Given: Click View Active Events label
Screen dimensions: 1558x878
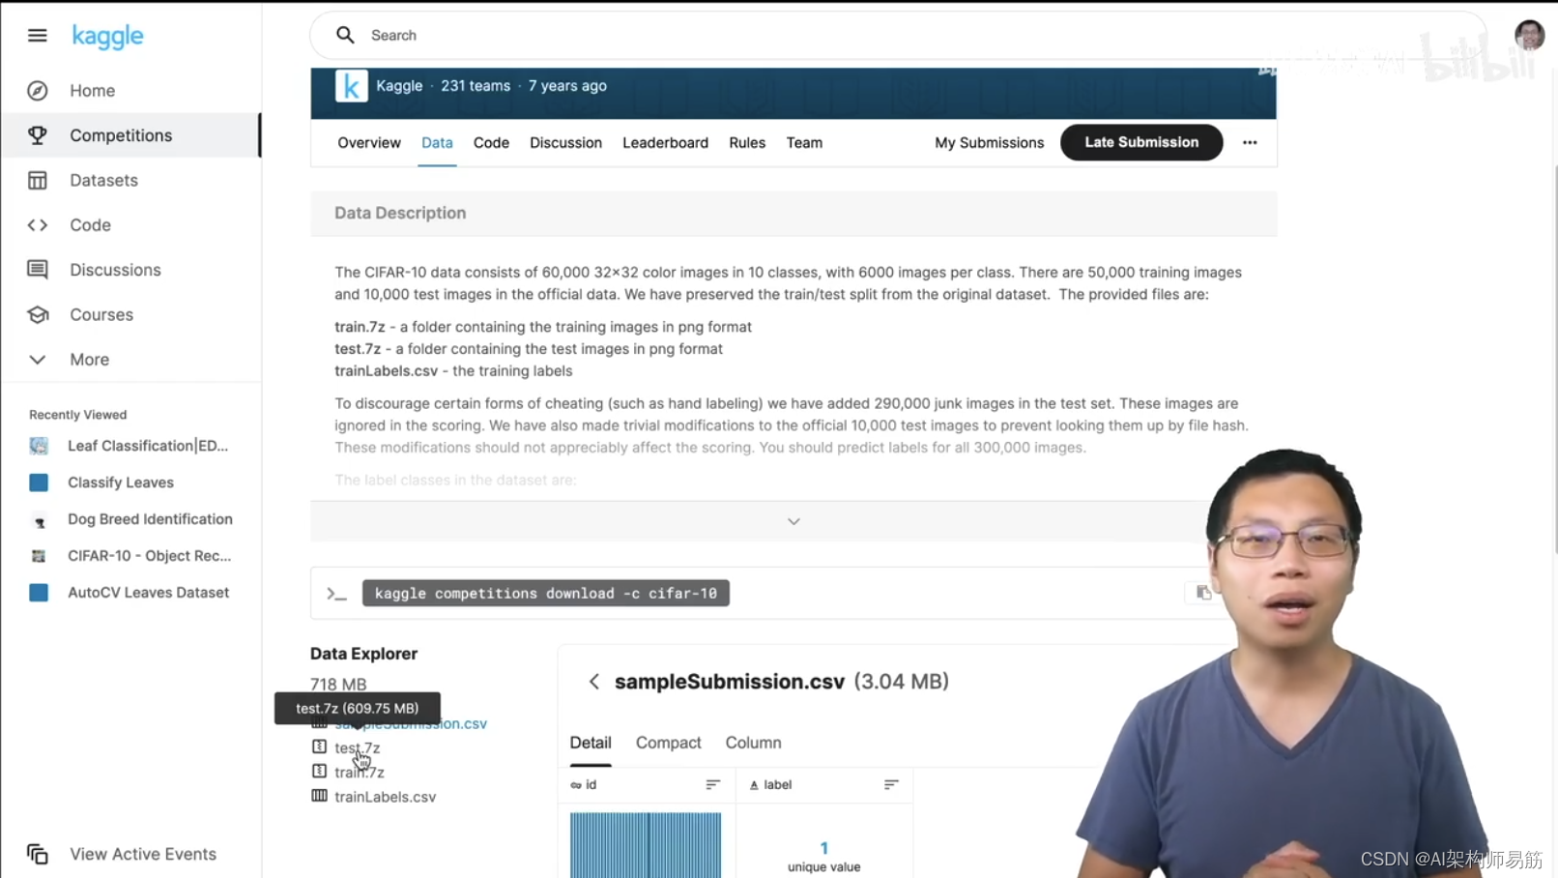Looking at the screenshot, I should click(143, 854).
